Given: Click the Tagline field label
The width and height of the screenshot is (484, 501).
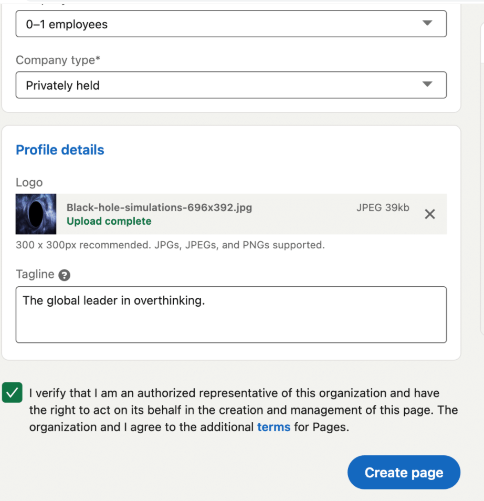Looking at the screenshot, I should pyautogui.click(x=35, y=274).
